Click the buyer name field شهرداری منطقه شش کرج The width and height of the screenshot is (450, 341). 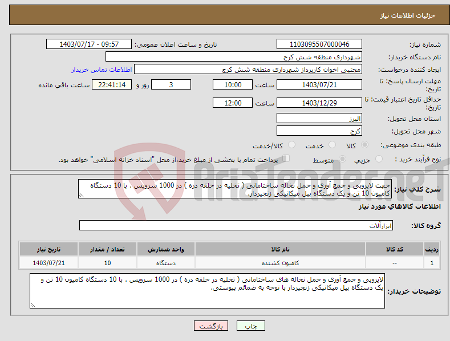tap(234, 56)
